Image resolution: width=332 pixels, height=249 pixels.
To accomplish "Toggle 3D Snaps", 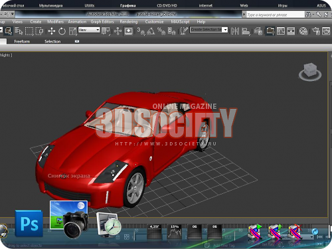I will coord(141,31).
